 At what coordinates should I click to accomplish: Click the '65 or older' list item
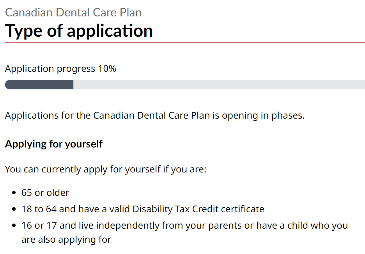[45, 192]
